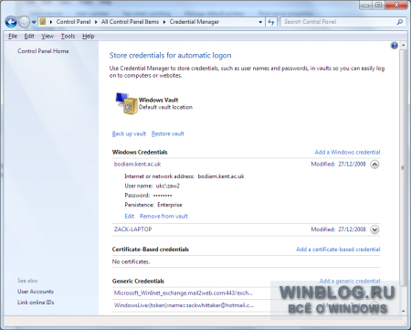Click the Restore vault link
This screenshot has width=411, height=330.
tap(168, 133)
